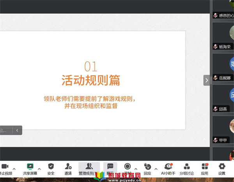
Task: Click muted mic icon for 感恩的心
Action: (215, 15)
